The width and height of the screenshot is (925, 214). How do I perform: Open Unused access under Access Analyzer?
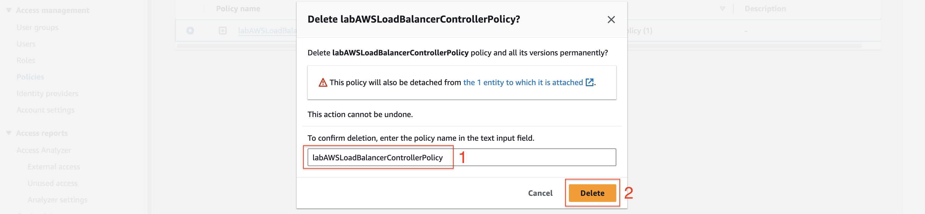[52, 183]
